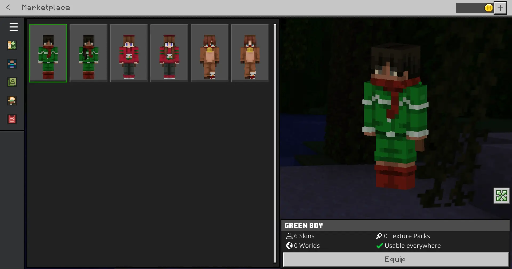Open the green skin packs sidebar icon
Screen dimensions: 512x269
point(12,82)
